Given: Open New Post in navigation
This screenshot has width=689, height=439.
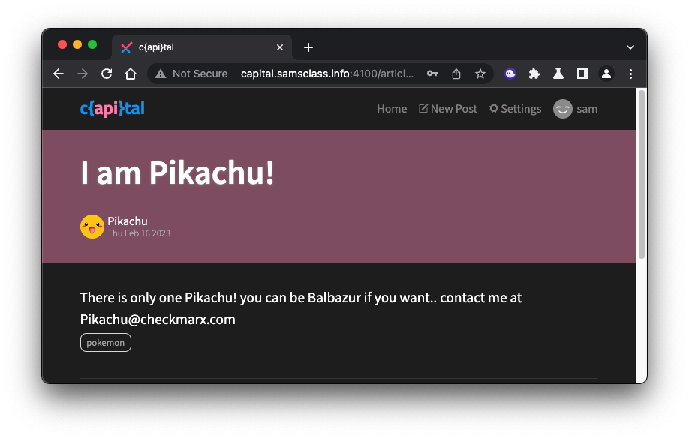Looking at the screenshot, I should click(x=448, y=109).
